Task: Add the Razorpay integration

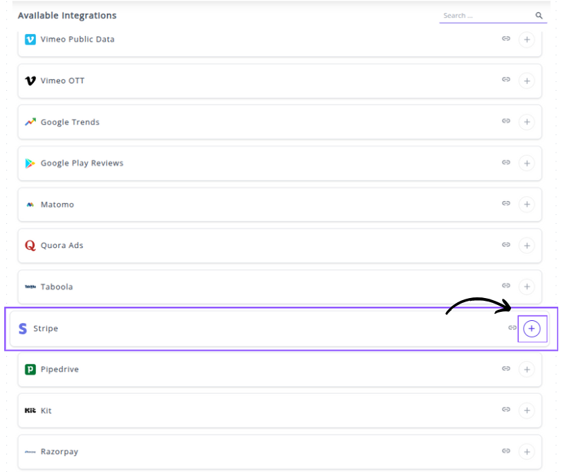Action: click(x=527, y=452)
